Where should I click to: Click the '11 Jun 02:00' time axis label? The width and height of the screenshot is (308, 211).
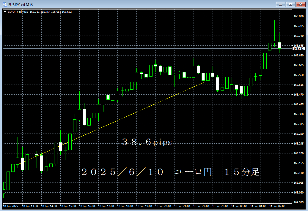point(277,206)
